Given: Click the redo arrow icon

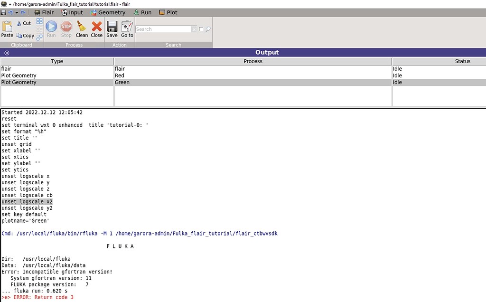Looking at the screenshot, I should pos(23,12).
